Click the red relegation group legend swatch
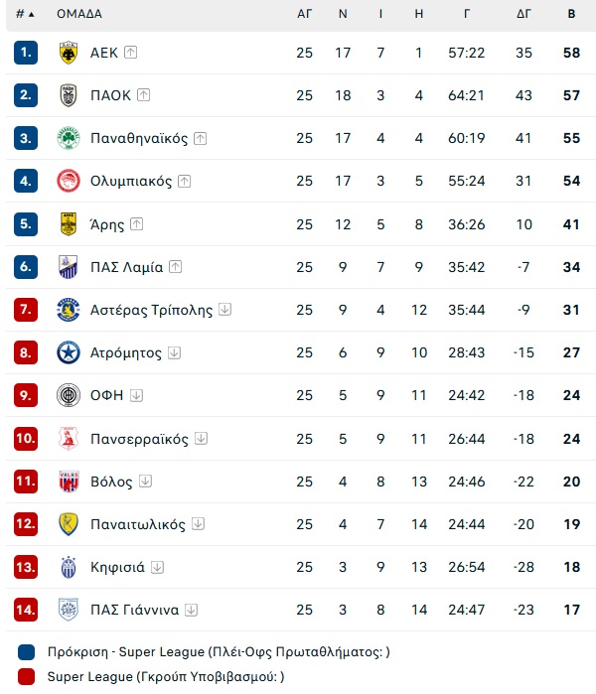 pos(26,677)
